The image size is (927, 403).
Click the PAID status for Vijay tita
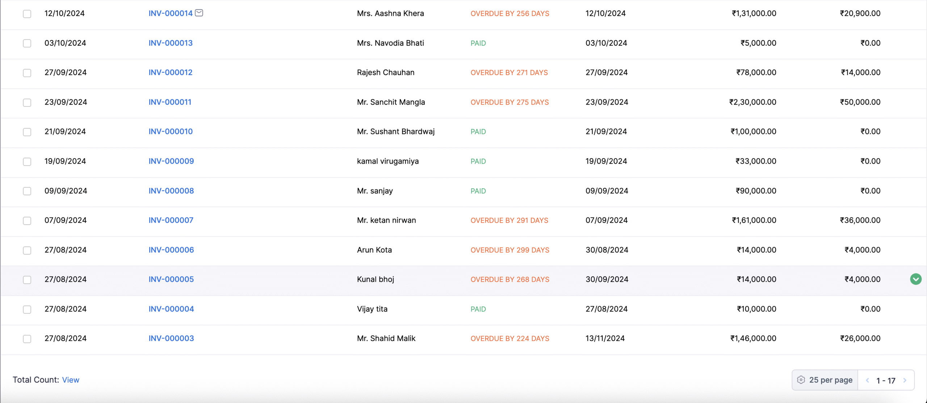click(x=478, y=309)
